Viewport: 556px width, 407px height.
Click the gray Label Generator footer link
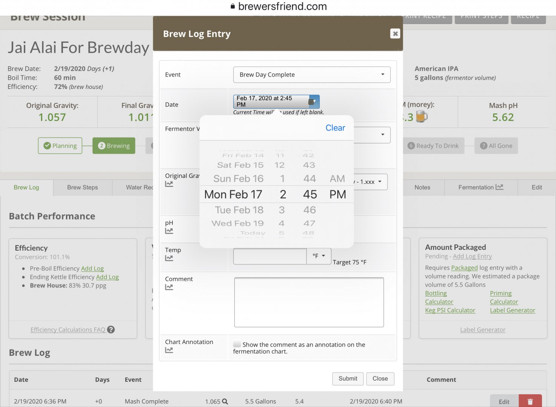483,330
